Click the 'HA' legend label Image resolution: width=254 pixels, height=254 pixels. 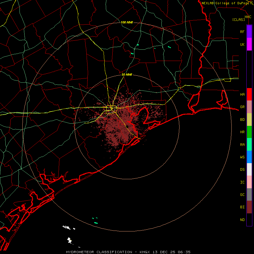[x=242, y=94]
